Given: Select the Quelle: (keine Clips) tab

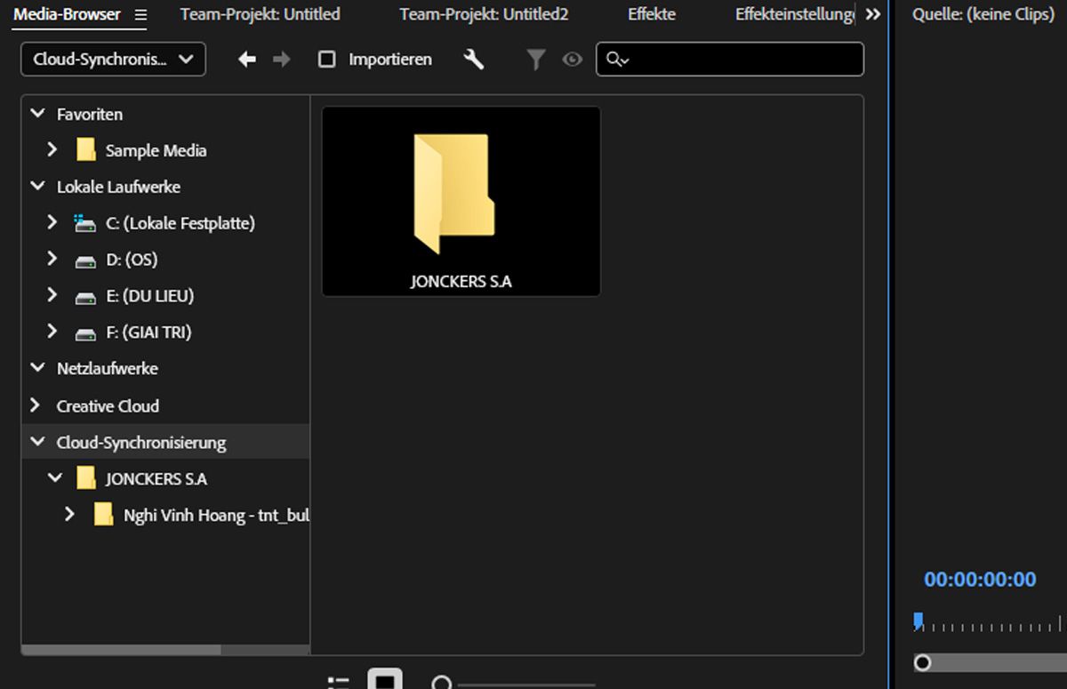Looking at the screenshot, I should (983, 14).
